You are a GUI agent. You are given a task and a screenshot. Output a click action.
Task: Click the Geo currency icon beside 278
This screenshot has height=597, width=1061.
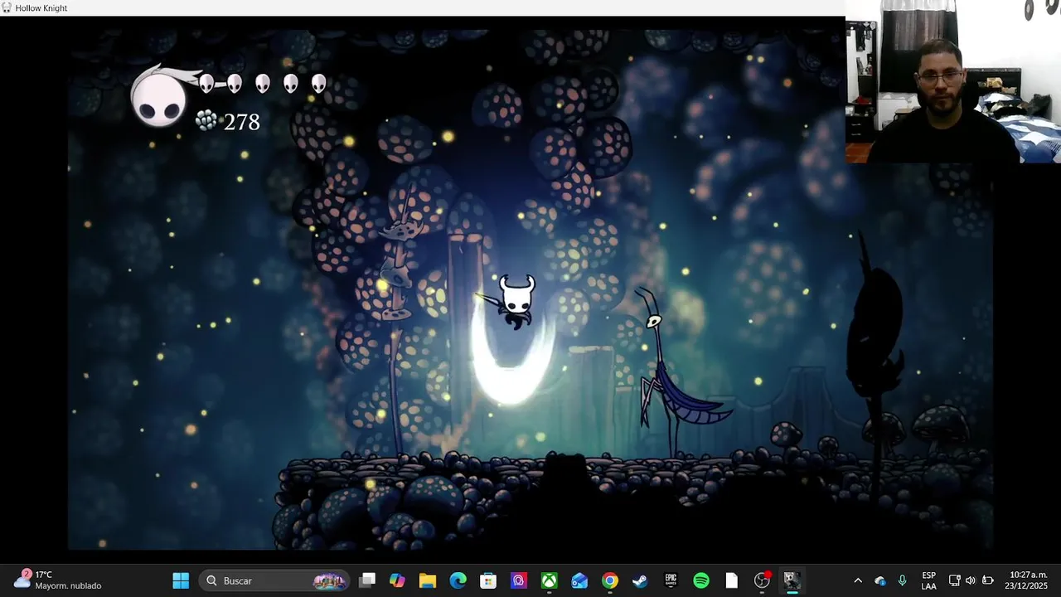206,121
